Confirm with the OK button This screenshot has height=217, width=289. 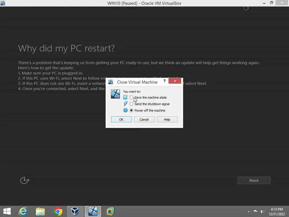coord(121,120)
